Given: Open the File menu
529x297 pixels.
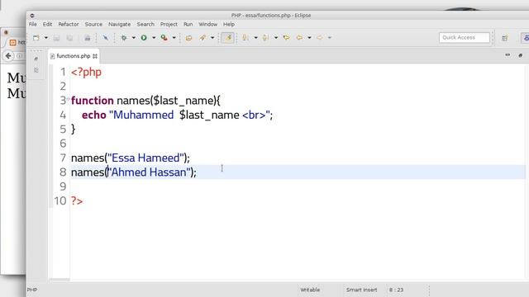Looking at the screenshot, I should pyautogui.click(x=33, y=24).
